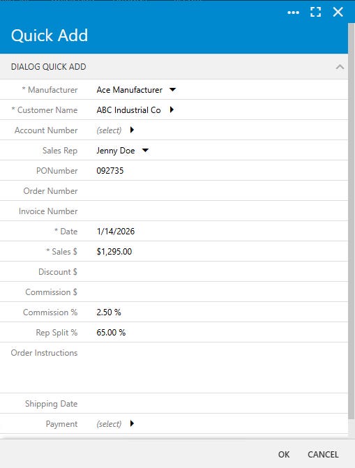Click the empty Invoice Number field

221,211
